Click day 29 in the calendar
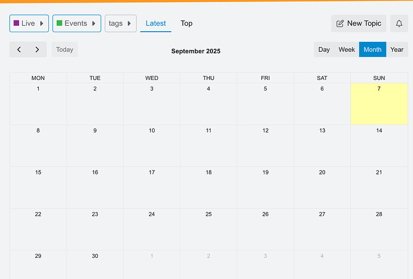 [38, 264]
